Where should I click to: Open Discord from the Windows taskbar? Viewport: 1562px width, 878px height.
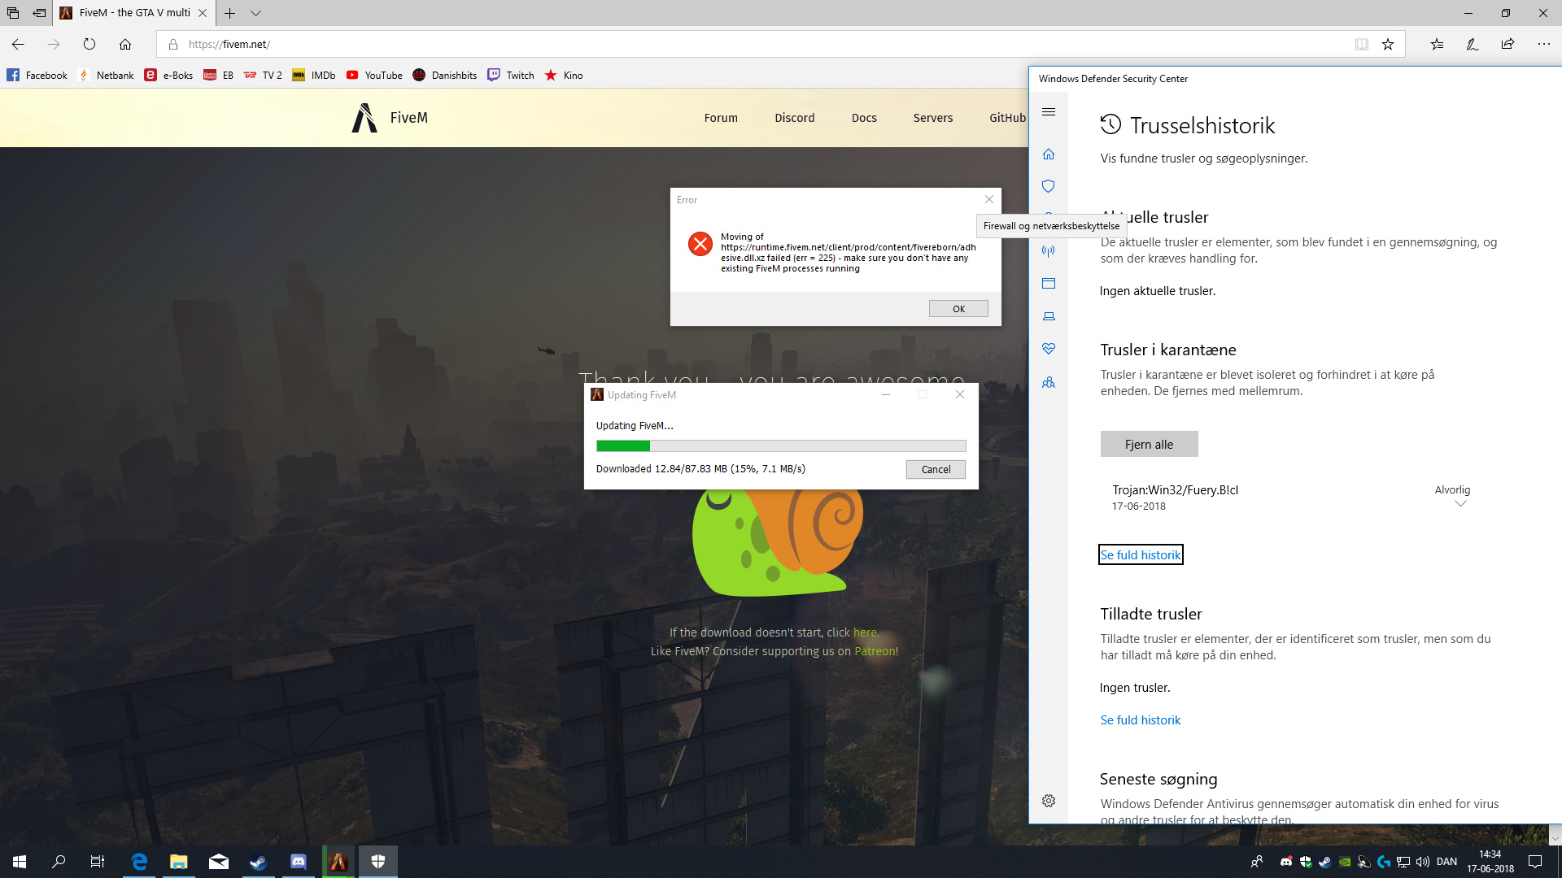tap(299, 862)
